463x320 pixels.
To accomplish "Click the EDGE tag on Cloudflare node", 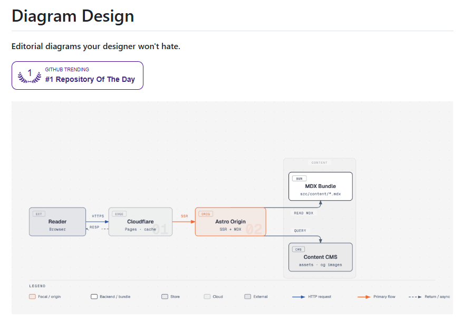I will (119, 214).
